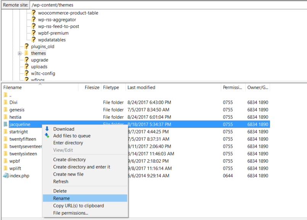The width and height of the screenshot is (307, 220).
Task: Select the plugins_old tree item
Action: [43, 47]
